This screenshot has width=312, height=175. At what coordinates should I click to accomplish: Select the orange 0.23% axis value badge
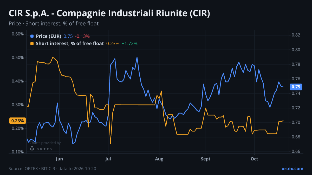pyautogui.click(x=17, y=121)
